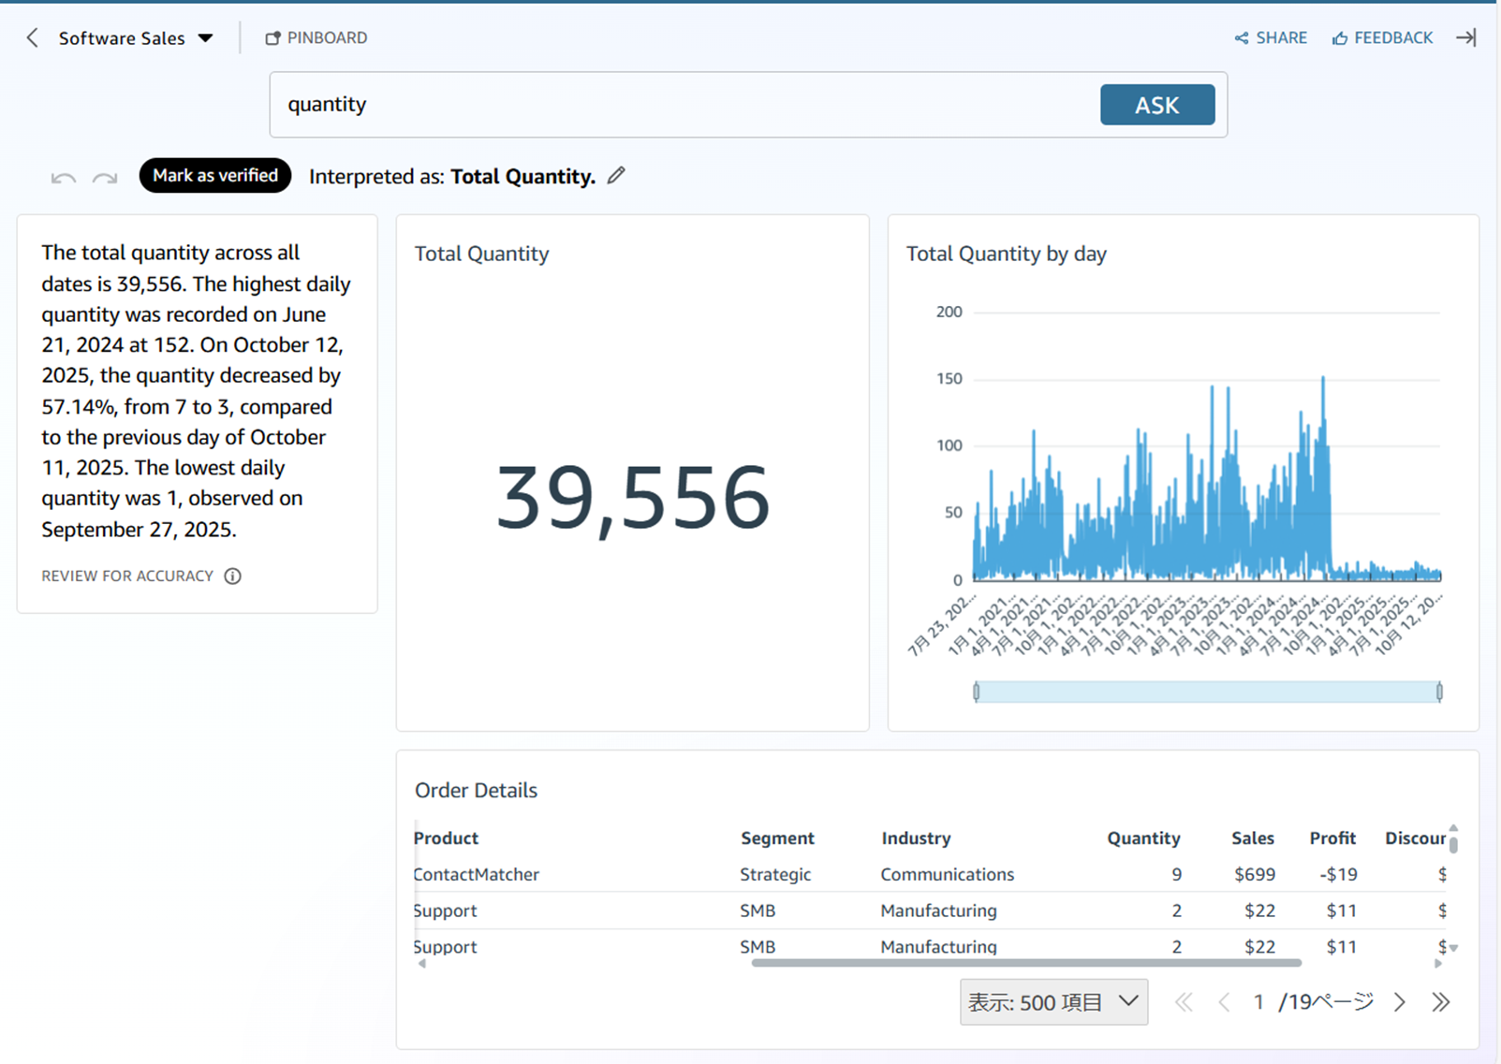Open Review for accuracy info icon
The image size is (1501, 1064).
point(233,576)
